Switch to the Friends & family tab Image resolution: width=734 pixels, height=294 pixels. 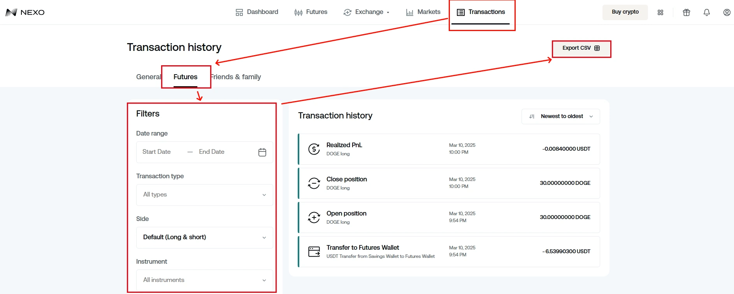click(x=235, y=77)
